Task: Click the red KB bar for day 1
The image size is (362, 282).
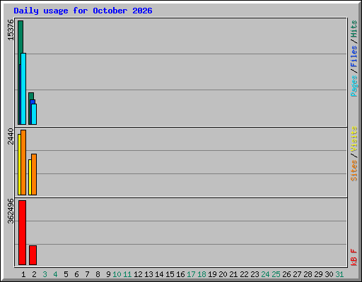Action: 22,233
